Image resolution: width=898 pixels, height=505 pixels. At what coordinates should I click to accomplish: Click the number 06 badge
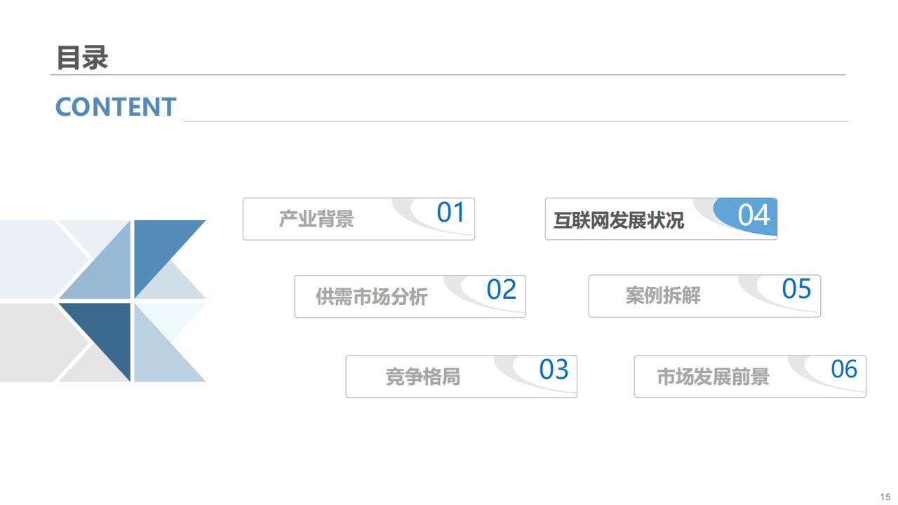coord(844,369)
